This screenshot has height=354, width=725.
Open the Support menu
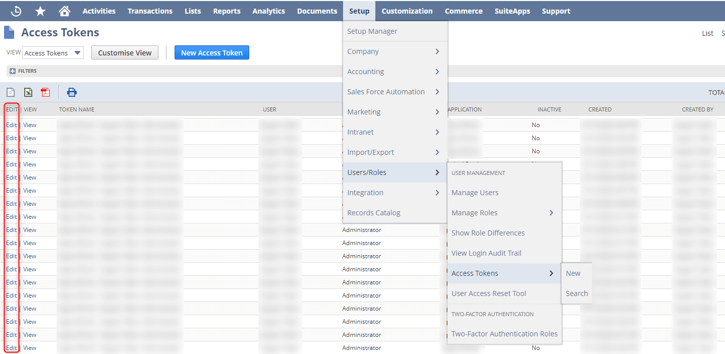point(556,11)
